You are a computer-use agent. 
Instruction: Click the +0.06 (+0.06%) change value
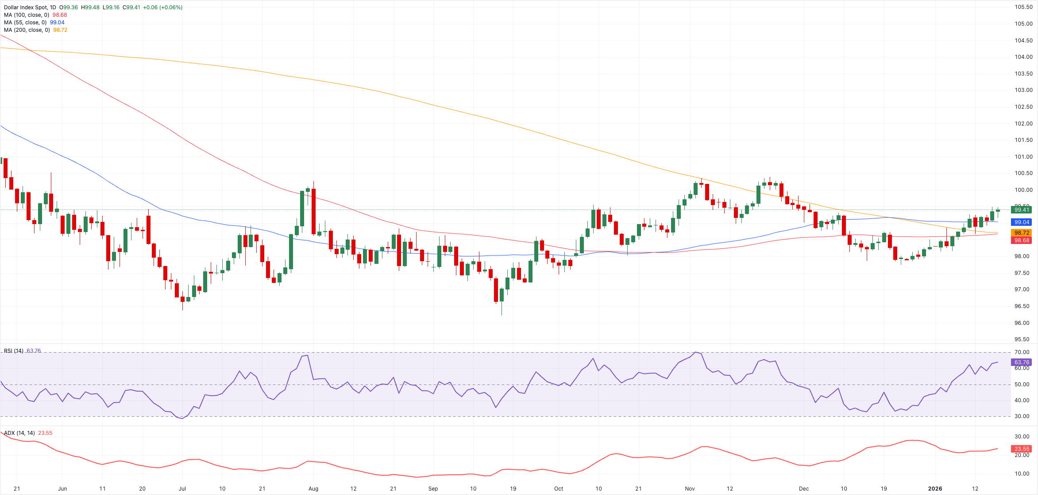[x=162, y=8]
